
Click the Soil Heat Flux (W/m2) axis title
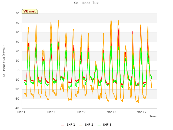tap(4, 61)
